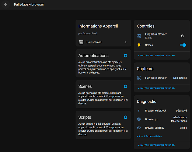Click the back arrow in the header

point(5,5)
